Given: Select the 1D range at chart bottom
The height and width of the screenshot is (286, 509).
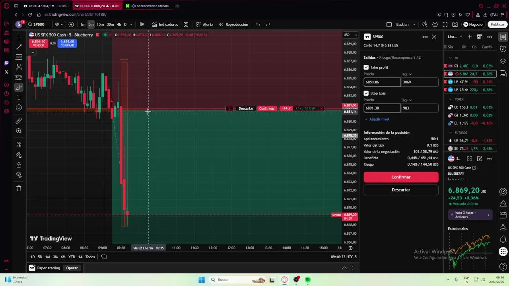Looking at the screenshot, I should pos(33,257).
